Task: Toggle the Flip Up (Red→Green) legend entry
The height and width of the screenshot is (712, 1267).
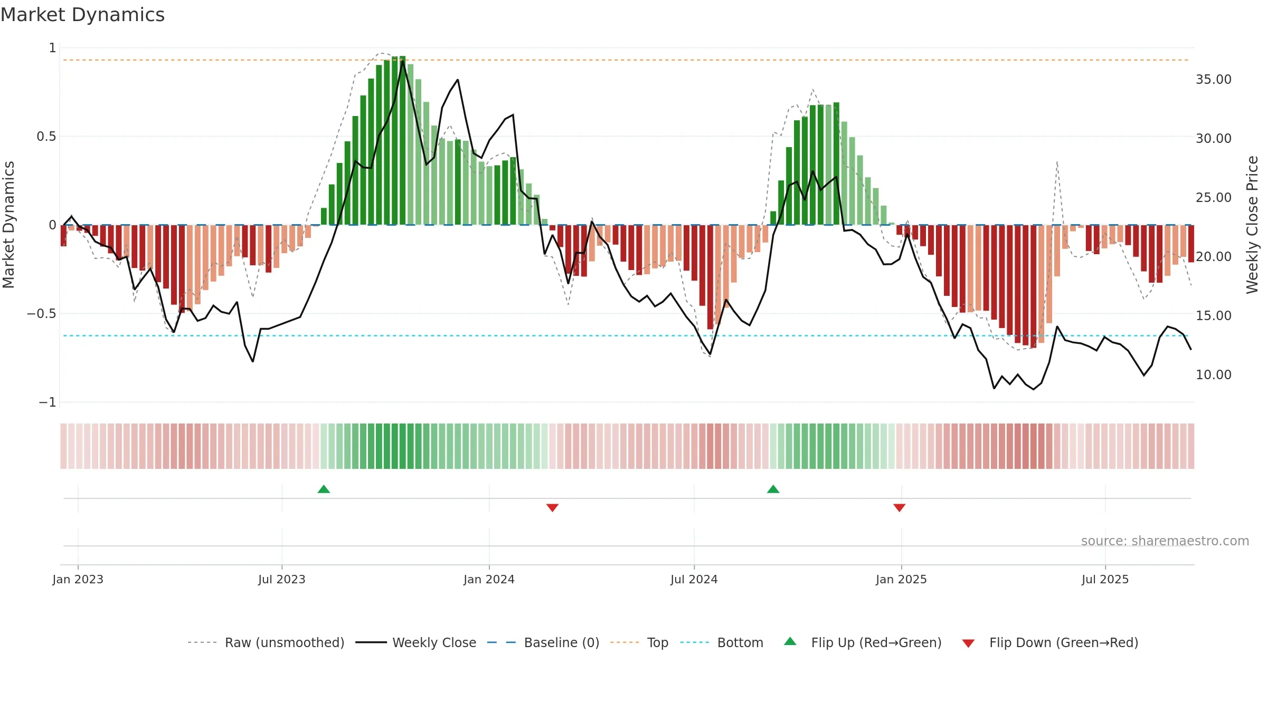Action: click(x=863, y=642)
